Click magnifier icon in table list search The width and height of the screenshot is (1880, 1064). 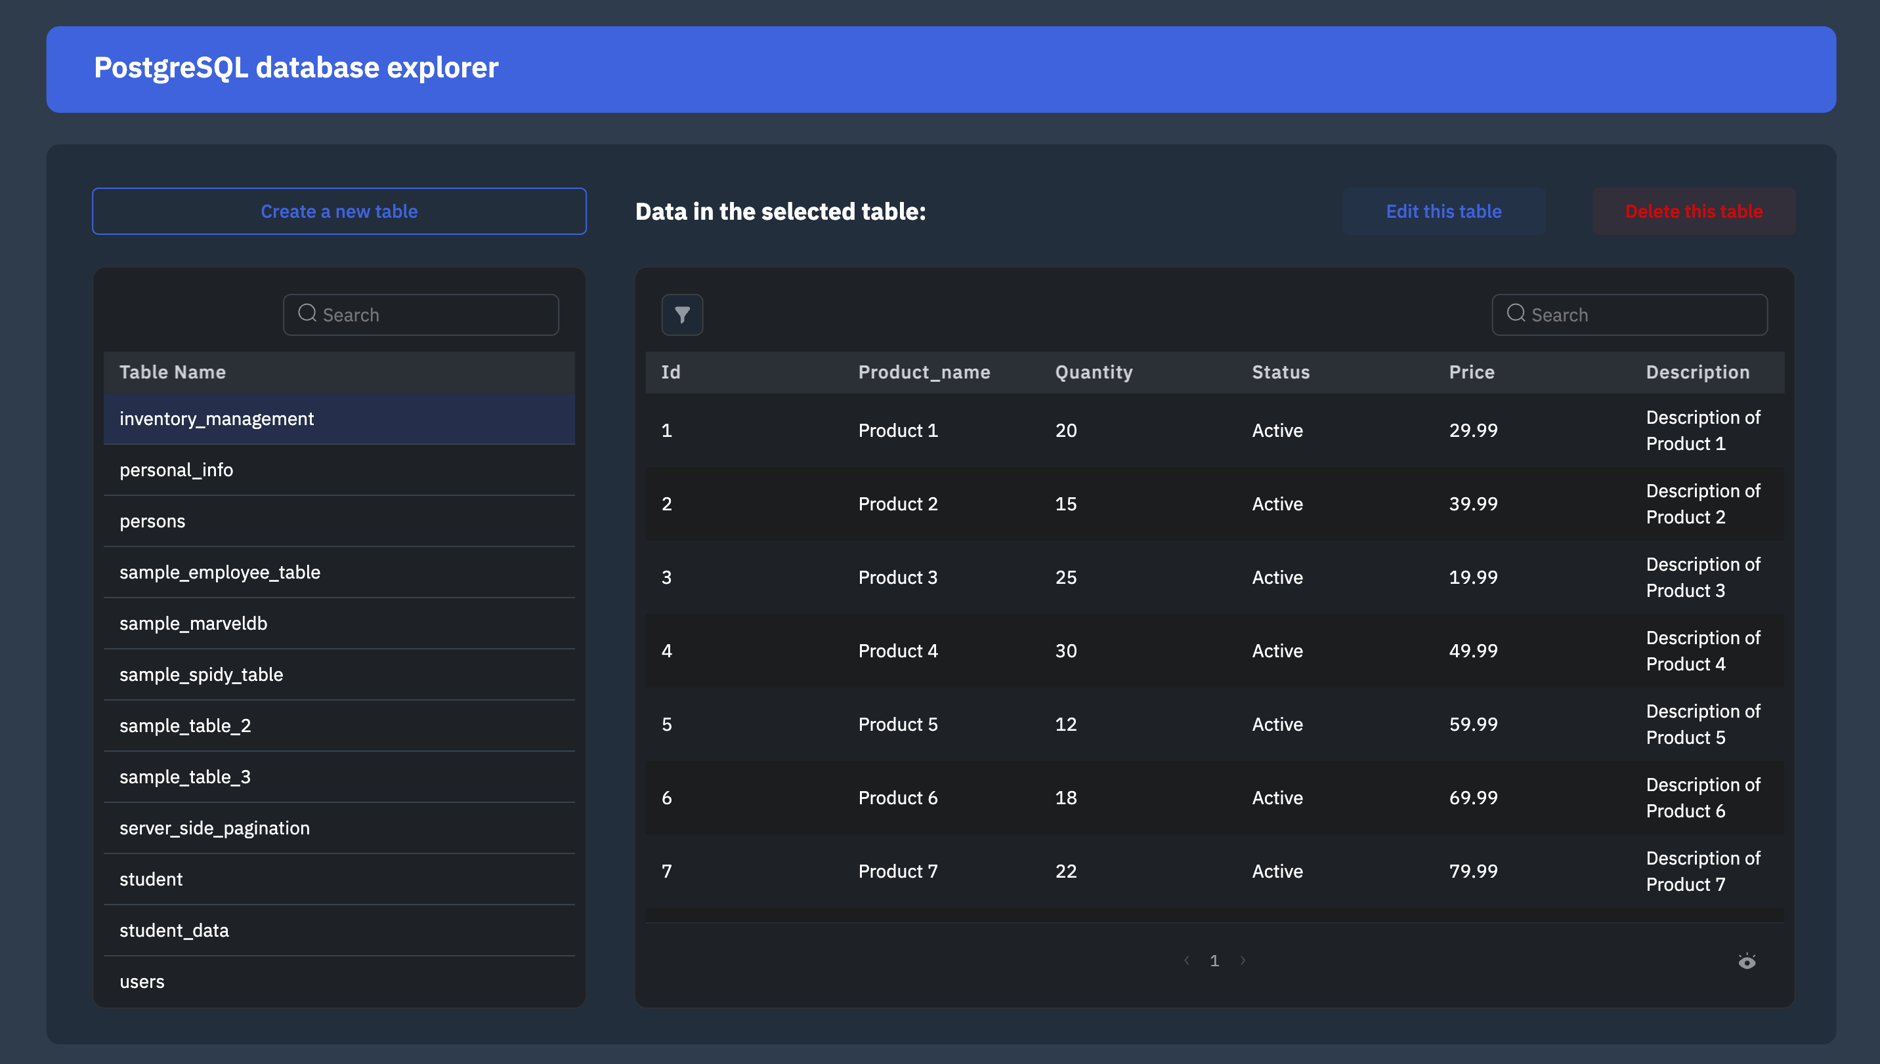point(307,314)
